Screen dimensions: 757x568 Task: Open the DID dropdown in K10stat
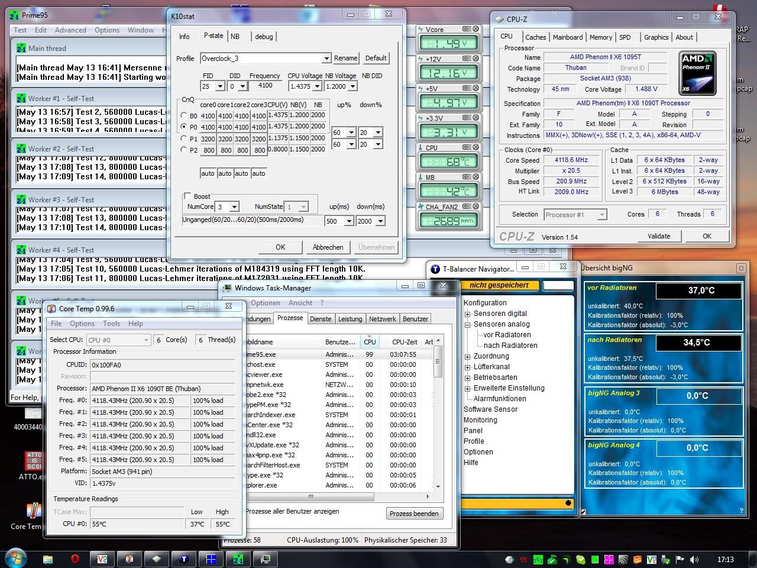click(x=242, y=86)
